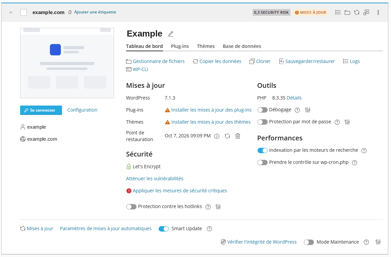Install plug-in updates link
Viewport: 391px width, 257px height.
[211, 110]
